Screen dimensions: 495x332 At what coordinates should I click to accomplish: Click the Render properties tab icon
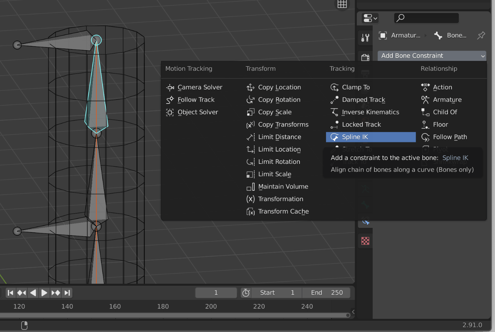point(365,57)
